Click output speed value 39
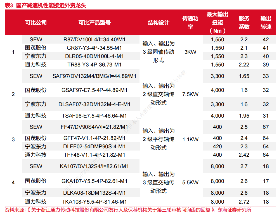 [266, 65]
